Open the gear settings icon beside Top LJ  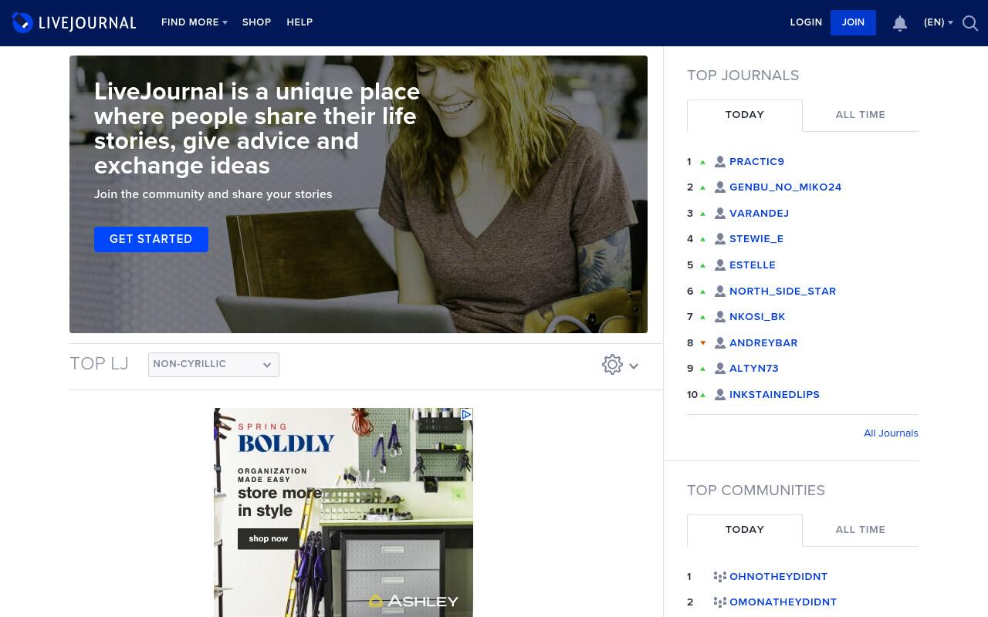[x=612, y=365]
